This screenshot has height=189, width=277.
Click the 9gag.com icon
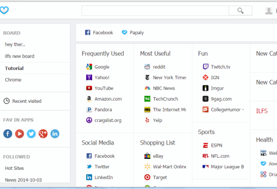tap(205, 99)
